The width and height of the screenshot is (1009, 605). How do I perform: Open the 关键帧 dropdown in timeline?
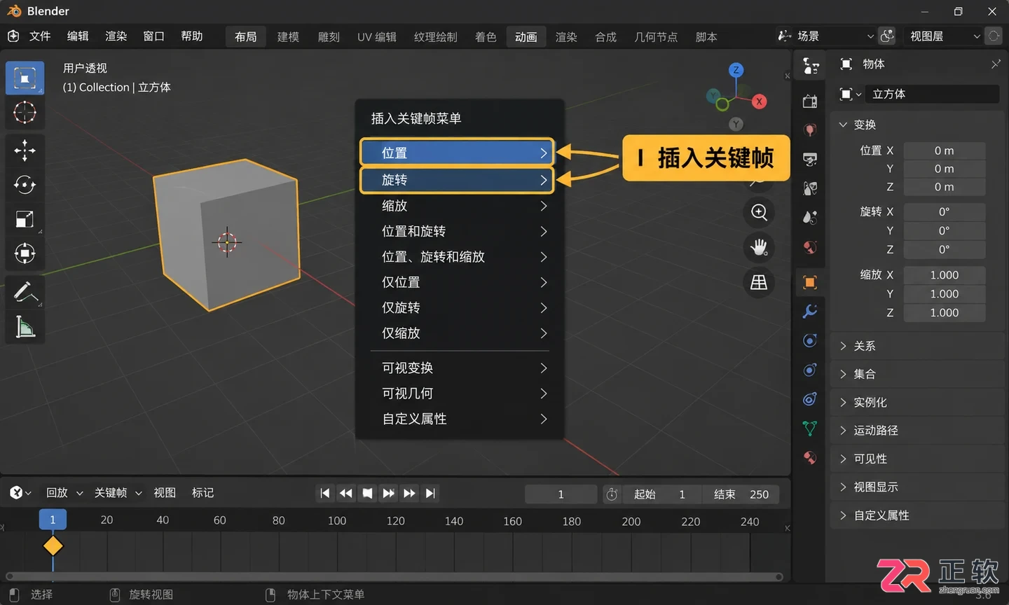(x=118, y=493)
